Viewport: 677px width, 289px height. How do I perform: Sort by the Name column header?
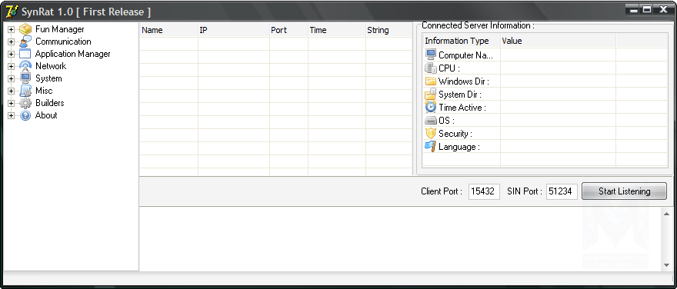tap(168, 30)
